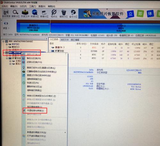The width and height of the screenshot is (160, 146).
Task: Select 坏道检测与修复(Y) in the context menu
Action: coord(35,110)
